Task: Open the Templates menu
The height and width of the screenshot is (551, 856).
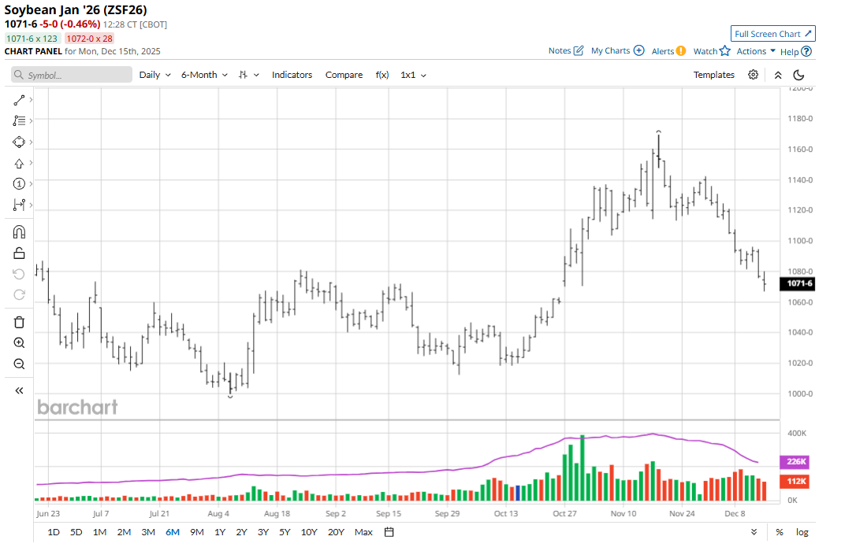Action: tap(713, 75)
